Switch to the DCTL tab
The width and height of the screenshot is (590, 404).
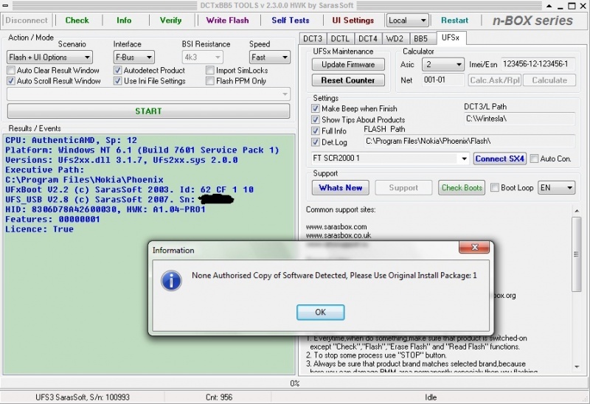340,39
